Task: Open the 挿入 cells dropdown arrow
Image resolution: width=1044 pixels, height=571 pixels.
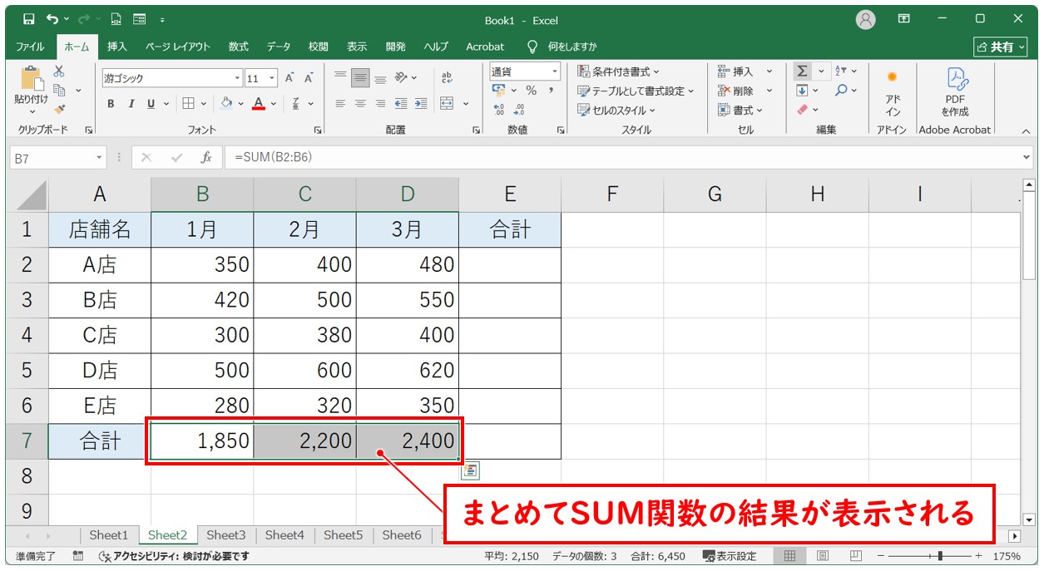Action: 769,71
